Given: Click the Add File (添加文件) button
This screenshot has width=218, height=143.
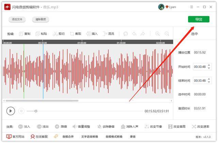Looking at the screenshot, I should click(17, 19).
